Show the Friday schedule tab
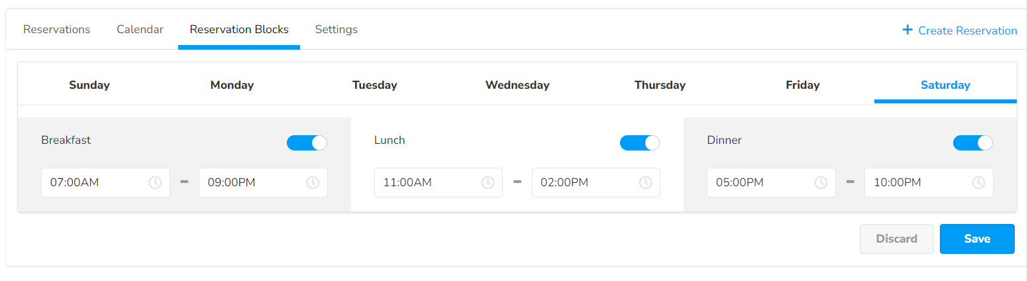Screen dimensions: 1028x281 click(803, 85)
